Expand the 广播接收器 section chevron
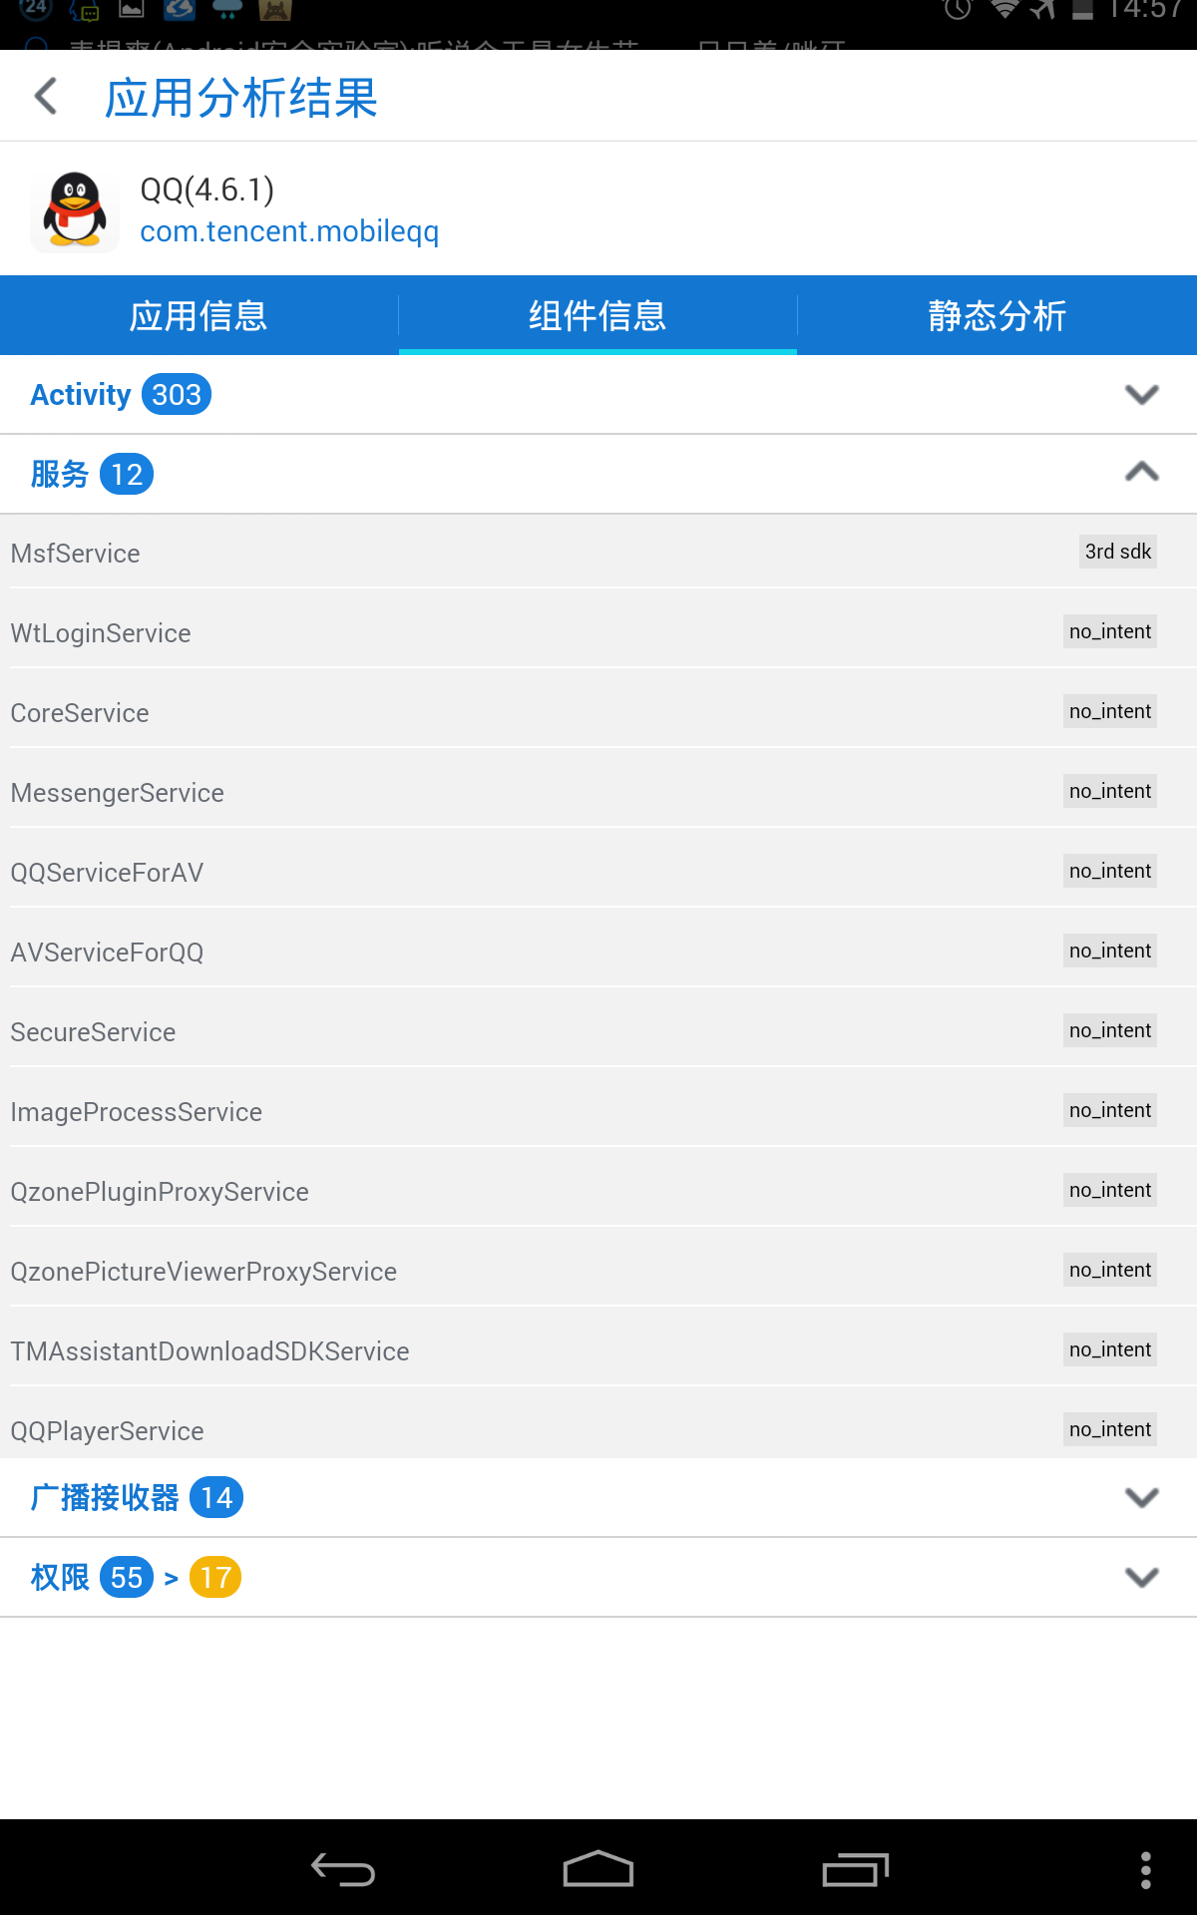The height and width of the screenshot is (1915, 1197). point(1142,1498)
